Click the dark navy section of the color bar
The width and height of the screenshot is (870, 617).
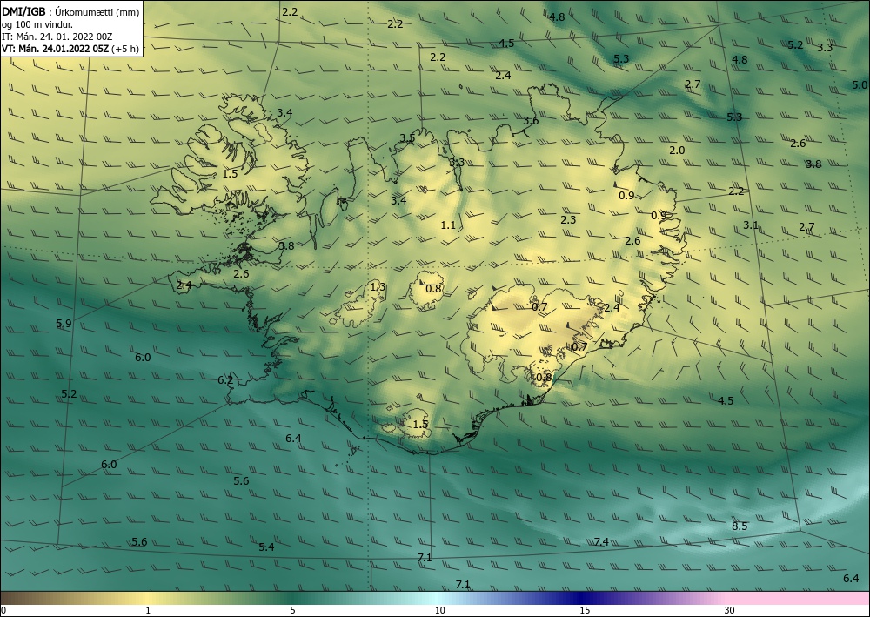click(583, 598)
